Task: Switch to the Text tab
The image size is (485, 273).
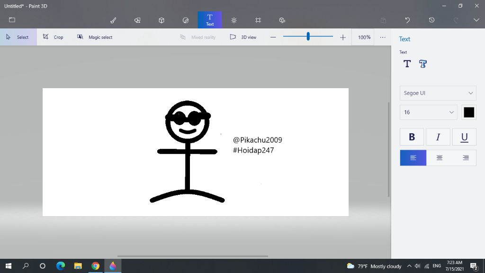Action: 209,20
